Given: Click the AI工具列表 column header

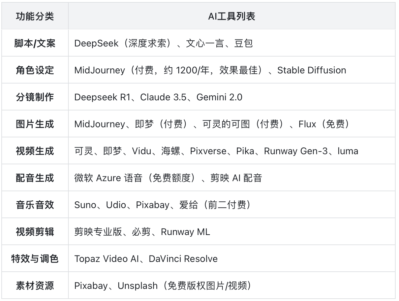Looking at the screenshot, I should [232, 16].
